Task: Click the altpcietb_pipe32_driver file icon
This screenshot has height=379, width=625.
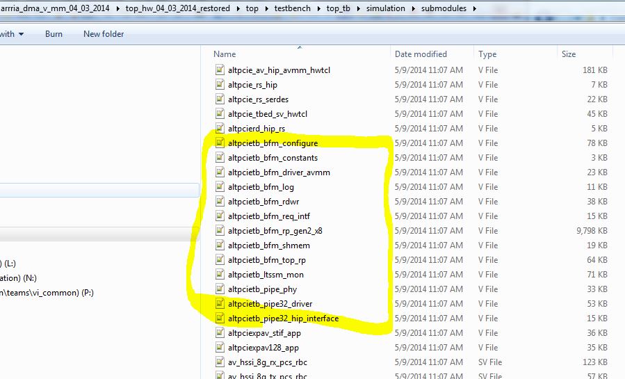Action: pyautogui.click(x=220, y=304)
